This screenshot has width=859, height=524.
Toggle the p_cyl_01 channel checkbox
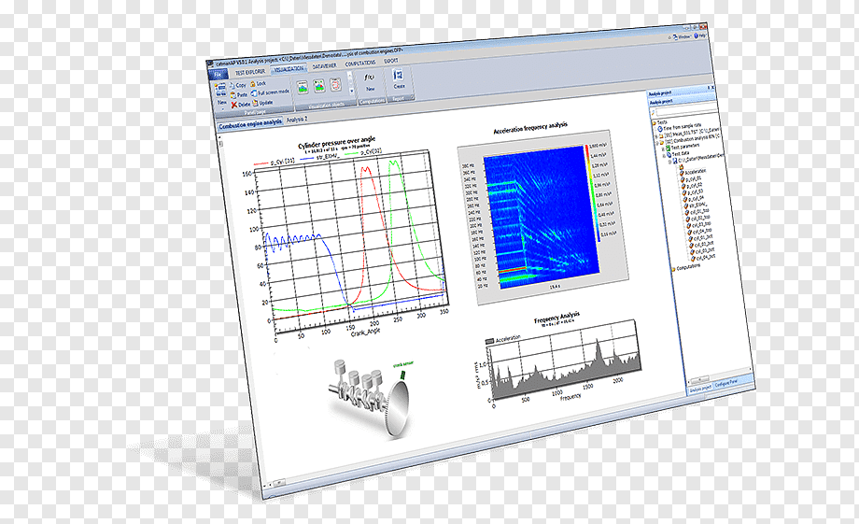click(683, 179)
